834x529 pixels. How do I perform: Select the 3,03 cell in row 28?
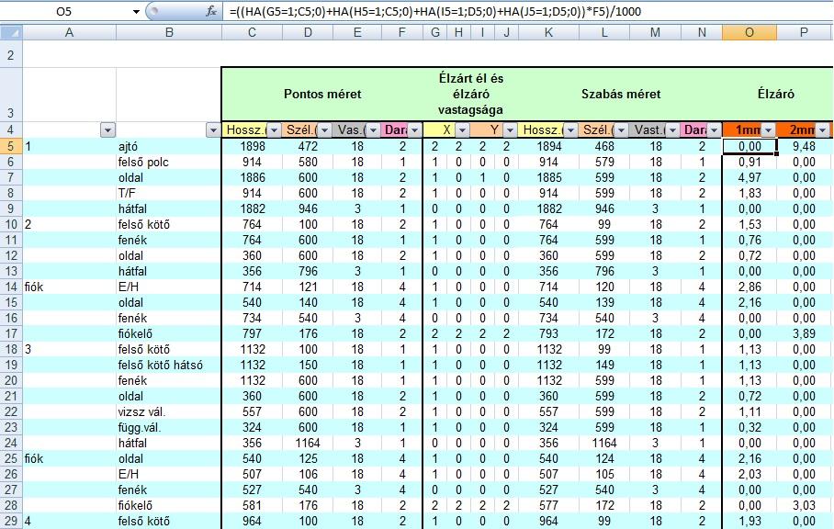(805, 506)
